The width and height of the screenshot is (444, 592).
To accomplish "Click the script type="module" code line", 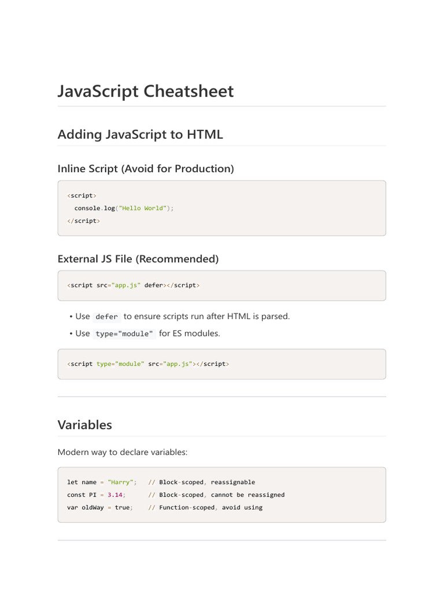I will click(148, 364).
